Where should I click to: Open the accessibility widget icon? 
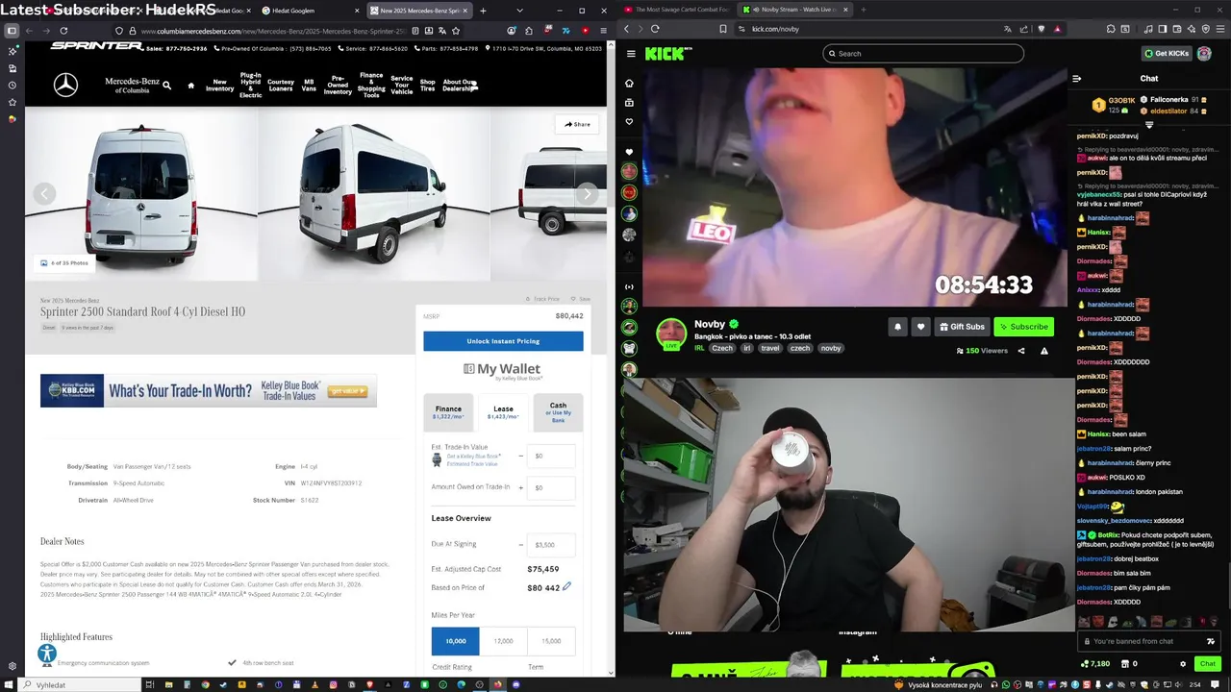46,655
